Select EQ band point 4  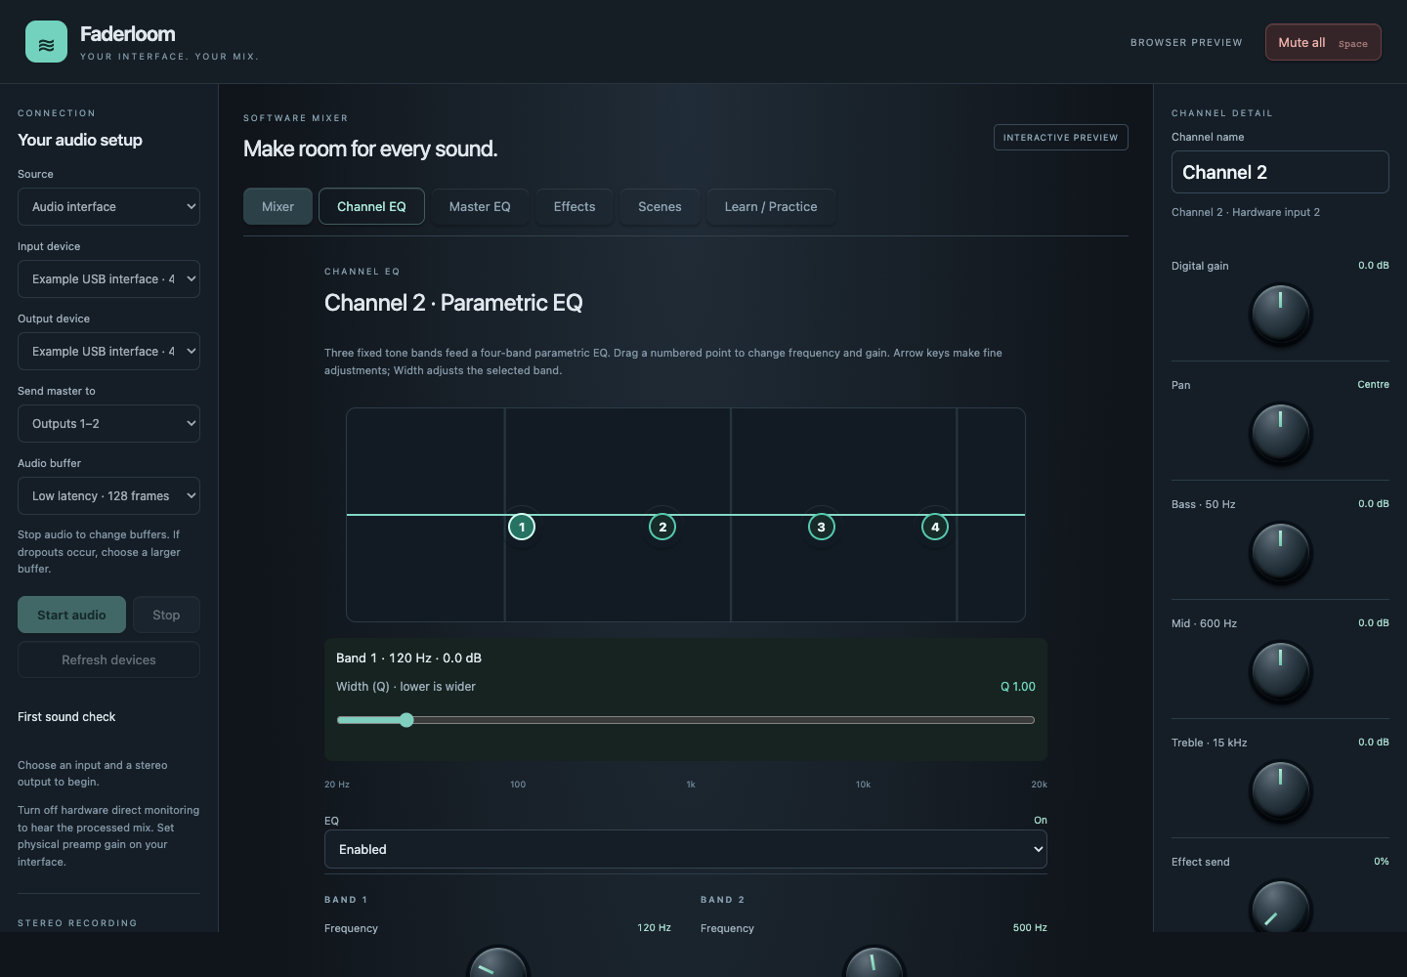[x=935, y=527]
